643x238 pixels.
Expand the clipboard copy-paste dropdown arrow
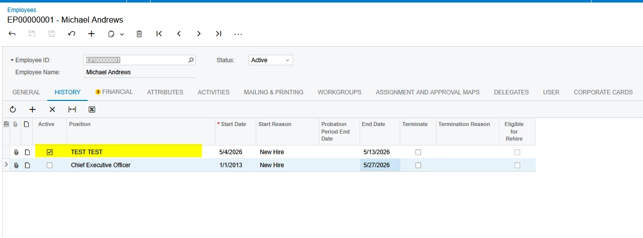122,34
